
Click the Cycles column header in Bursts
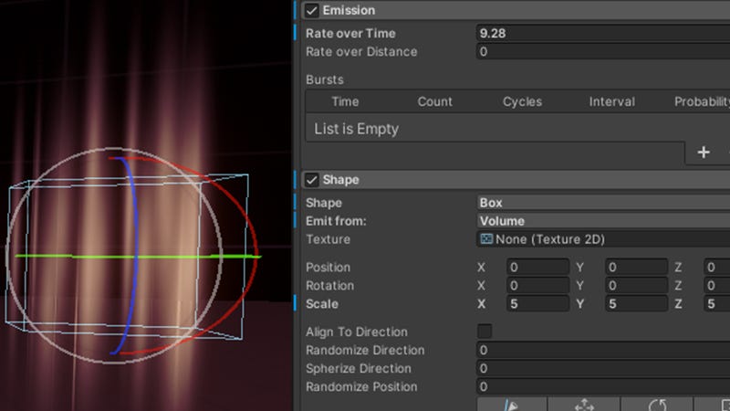(522, 101)
